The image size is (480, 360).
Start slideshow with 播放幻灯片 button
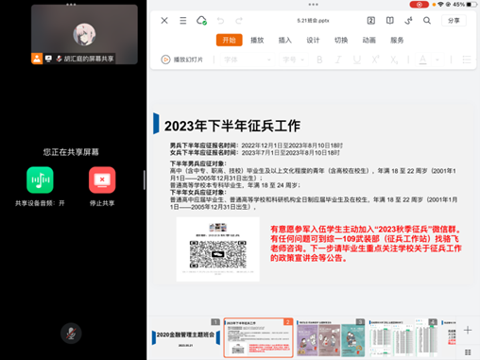tap(182, 60)
